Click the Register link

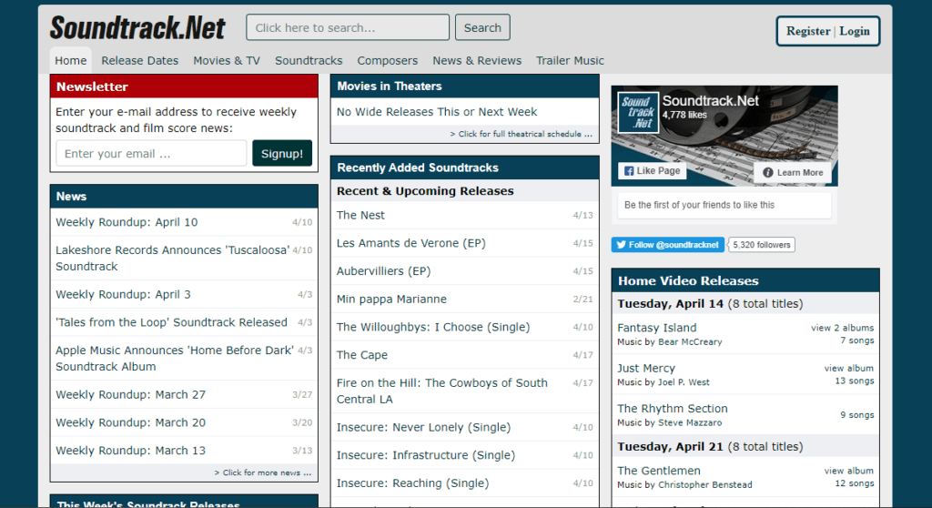808,31
